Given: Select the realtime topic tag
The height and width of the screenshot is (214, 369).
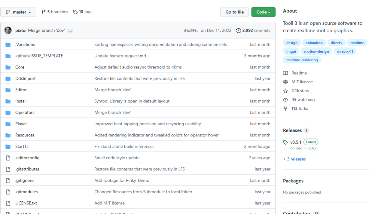Looking at the screenshot, I should [357, 43].
